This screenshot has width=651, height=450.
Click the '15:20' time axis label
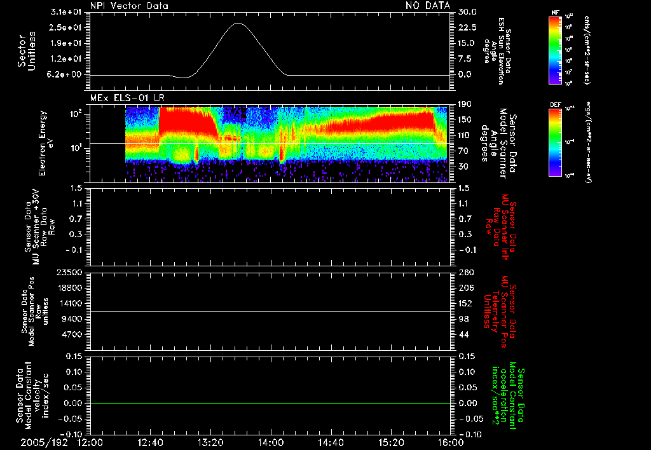coord(391,442)
